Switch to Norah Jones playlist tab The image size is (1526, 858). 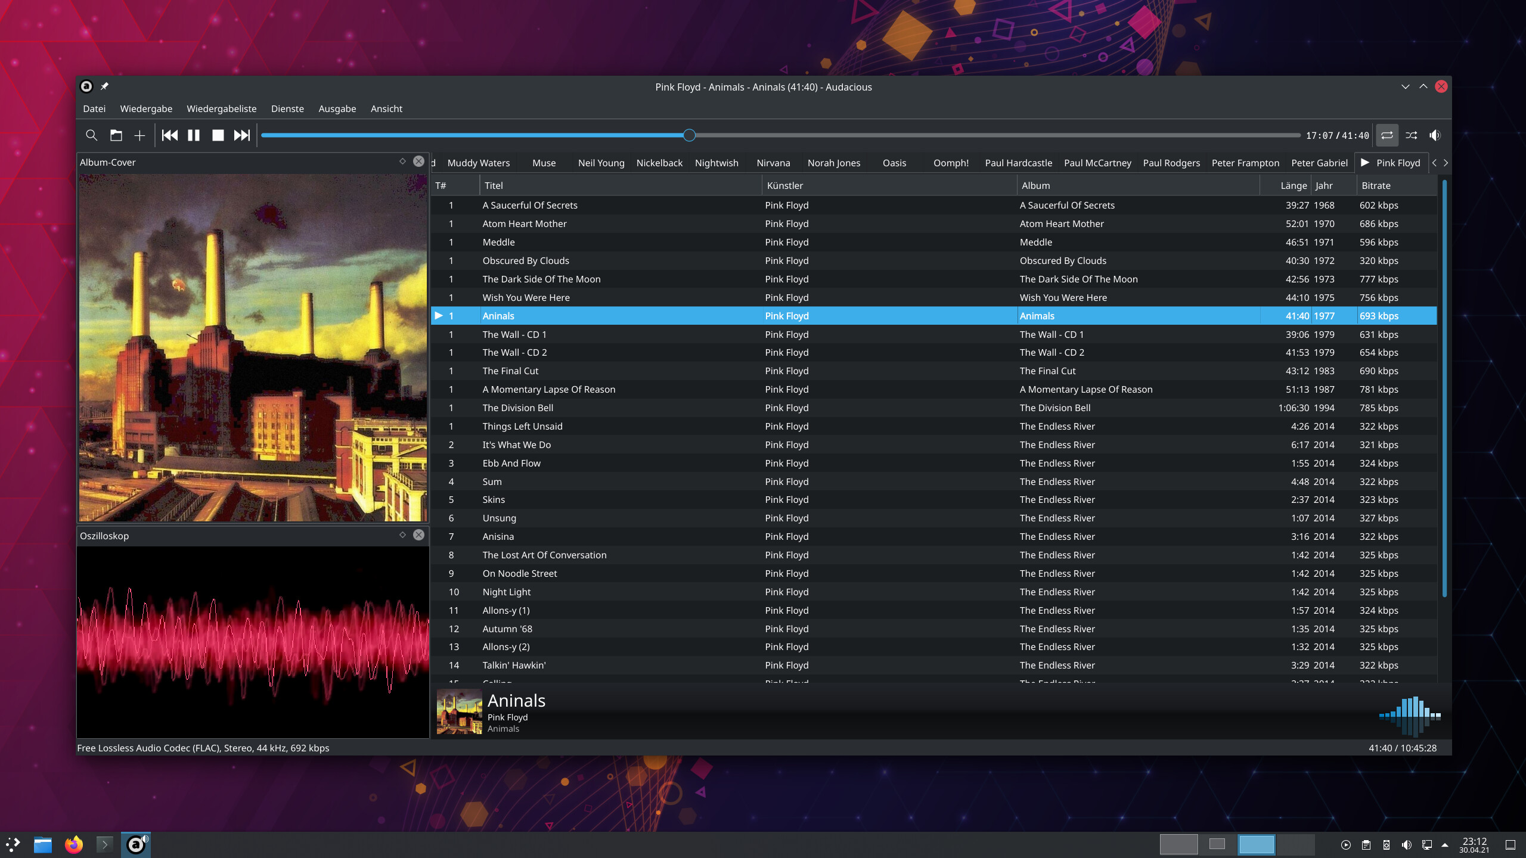point(834,163)
